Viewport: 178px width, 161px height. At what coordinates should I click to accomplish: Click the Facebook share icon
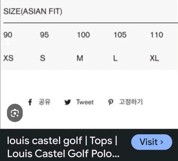tap(30, 102)
